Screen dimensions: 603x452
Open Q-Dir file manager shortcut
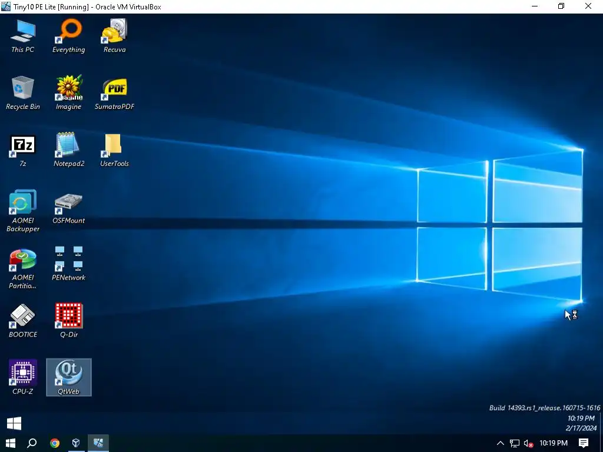69,321
